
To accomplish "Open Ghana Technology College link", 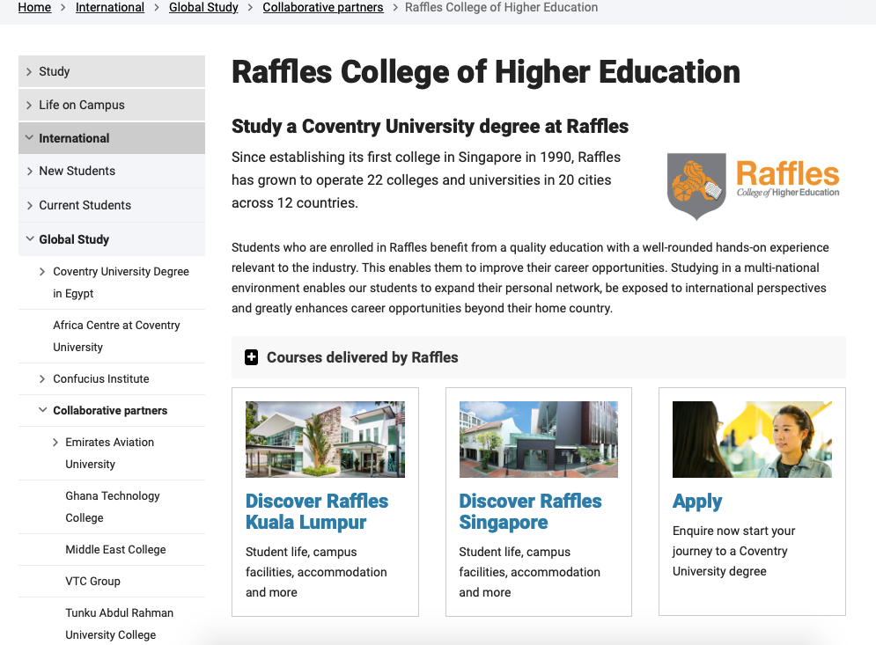I will point(113,507).
